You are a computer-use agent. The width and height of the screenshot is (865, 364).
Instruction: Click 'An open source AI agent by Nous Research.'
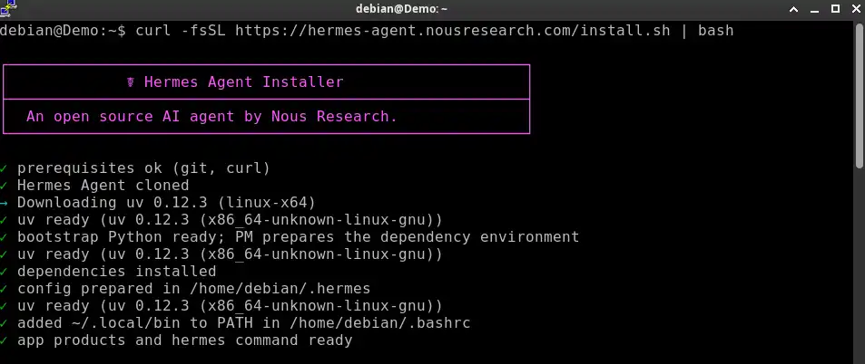(x=211, y=117)
